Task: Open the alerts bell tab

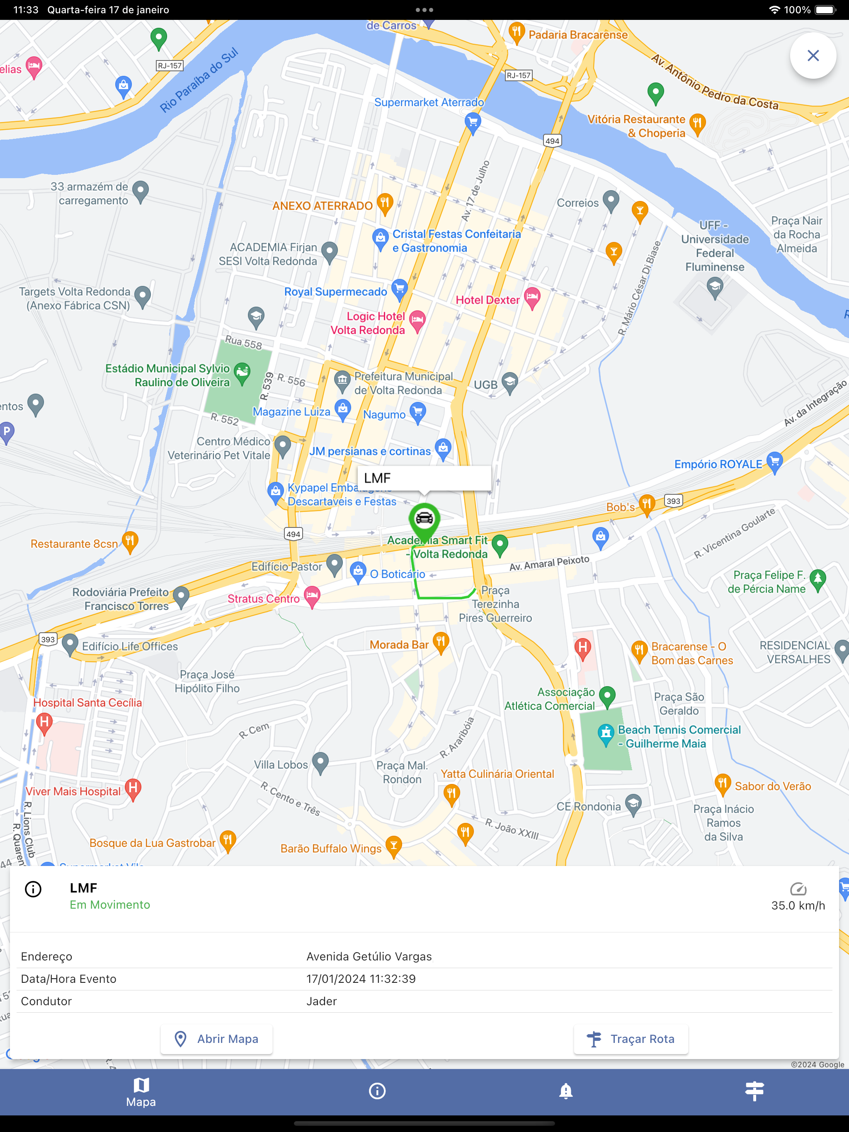Action: [566, 1091]
